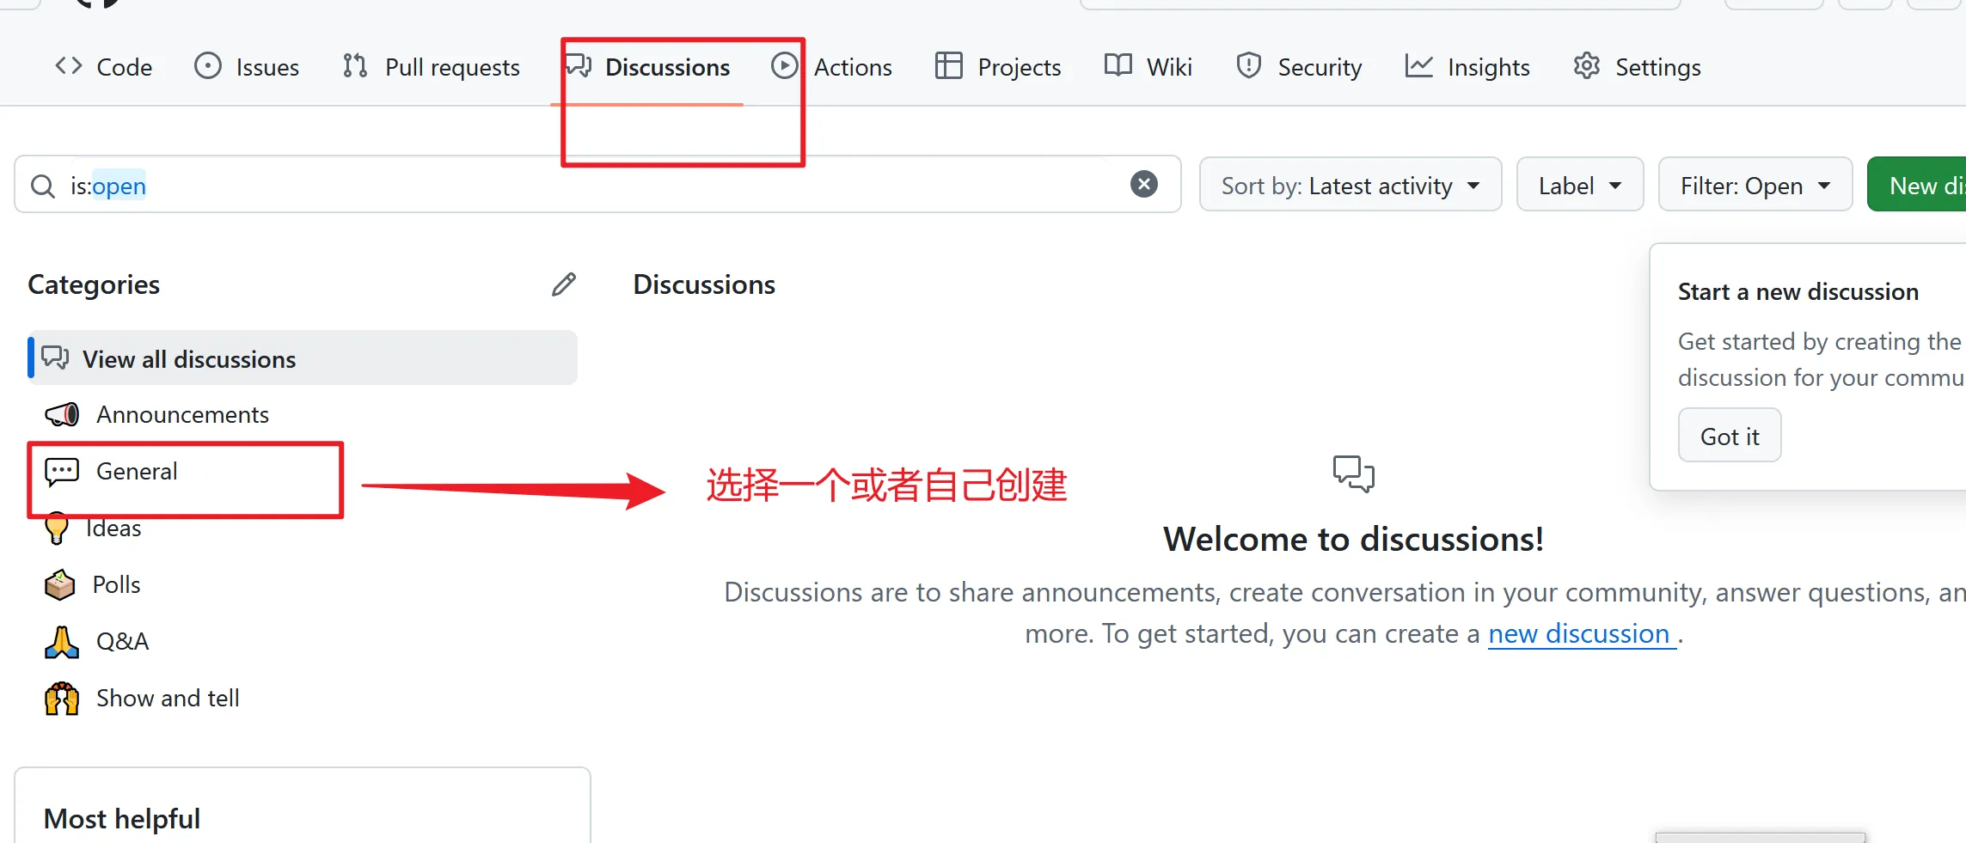Go to the Insights tab
This screenshot has height=843, width=1966.
(x=1467, y=67)
